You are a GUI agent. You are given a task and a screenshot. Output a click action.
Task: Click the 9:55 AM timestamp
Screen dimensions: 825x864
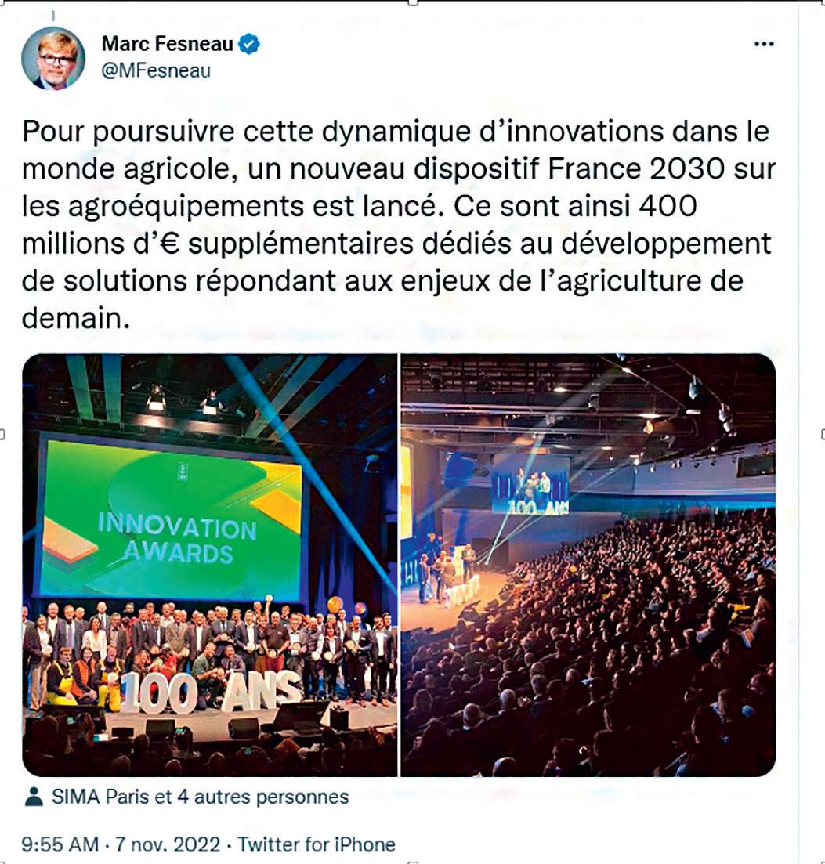click(60, 844)
